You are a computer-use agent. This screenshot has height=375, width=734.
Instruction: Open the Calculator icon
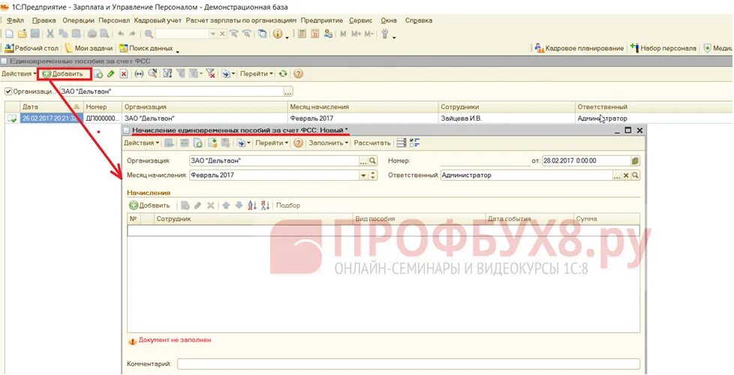[302, 34]
